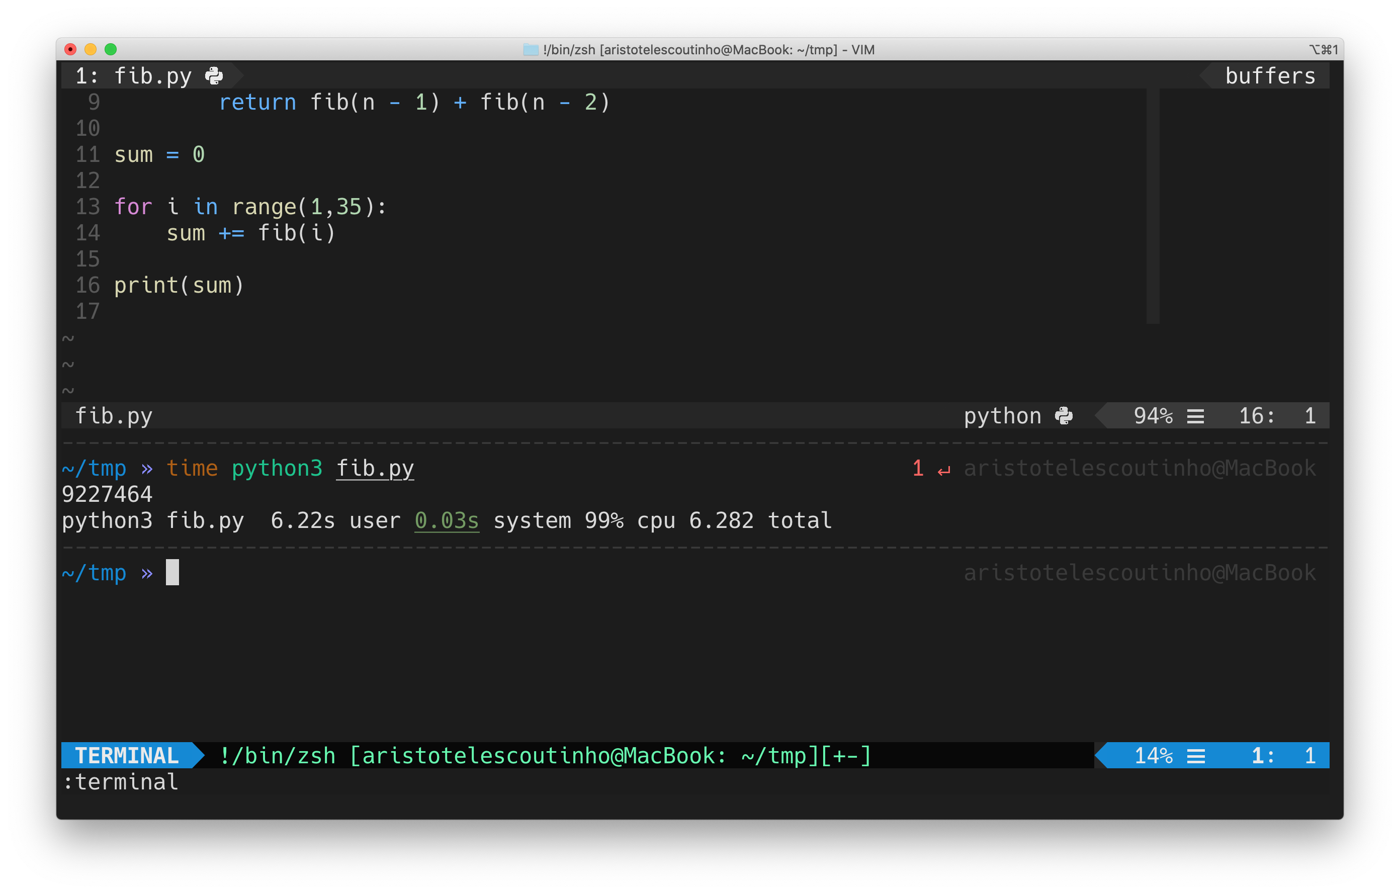The height and width of the screenshot is (894, 1400).
Task: Click the red close window button
Action: pyautogui.click(x=70, y=49)
